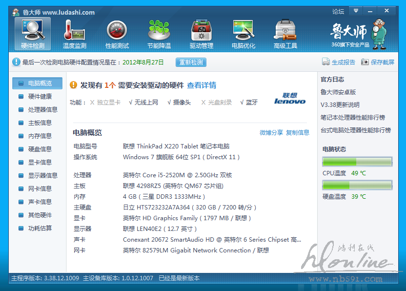Open the 鲁大师安卓版 log entry
The image size is (406, 291).
tap(338, 92)
